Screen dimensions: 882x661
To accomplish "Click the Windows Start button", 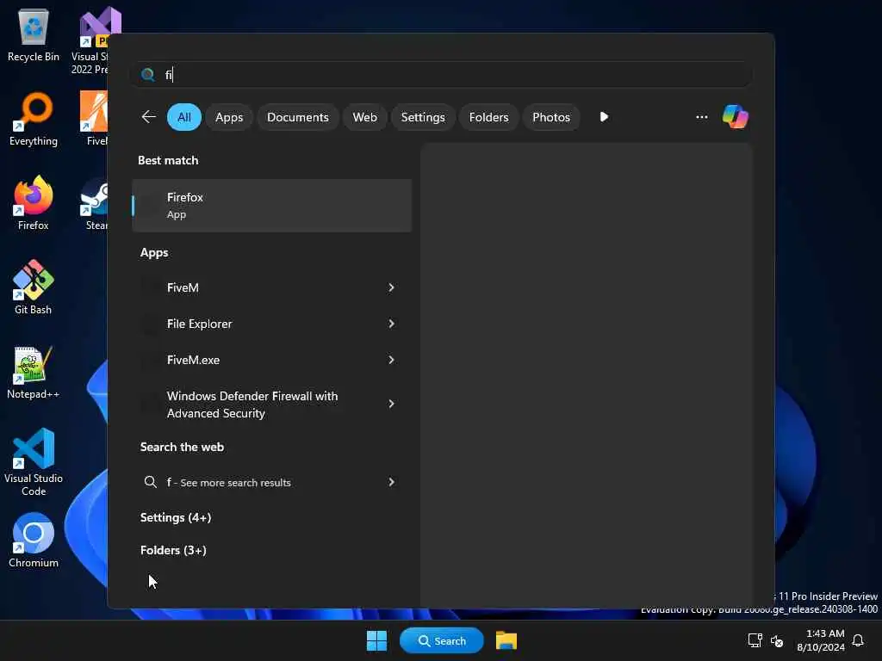I will [376, 640].
